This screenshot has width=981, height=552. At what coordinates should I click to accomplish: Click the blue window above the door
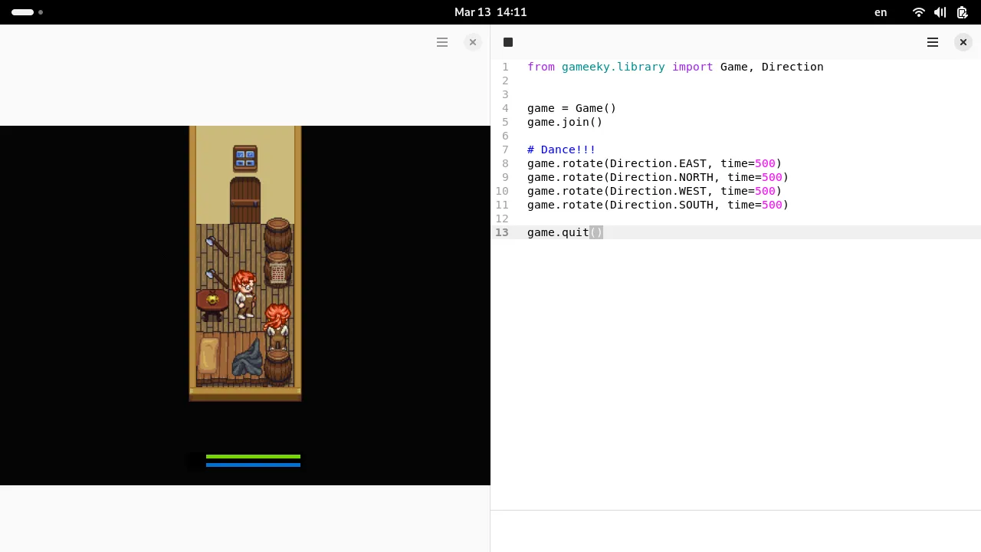coord(245,159)
